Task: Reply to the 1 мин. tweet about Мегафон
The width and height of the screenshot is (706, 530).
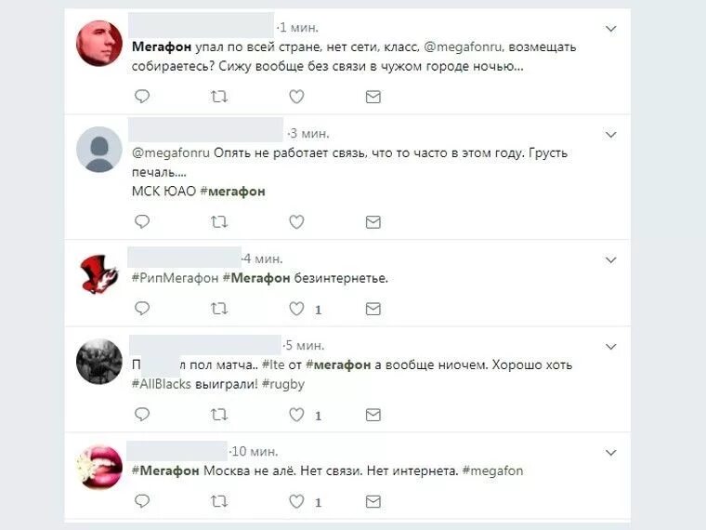Action: [x=142, y=96]
